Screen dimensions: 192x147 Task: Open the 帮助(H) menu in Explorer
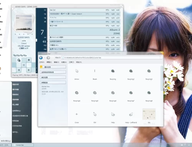pos(79,62)
